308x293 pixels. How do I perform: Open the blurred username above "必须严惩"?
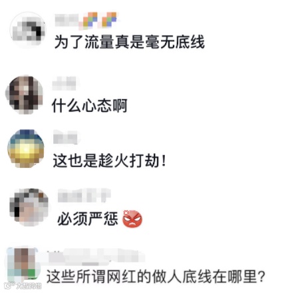click(x=84, y=196)
